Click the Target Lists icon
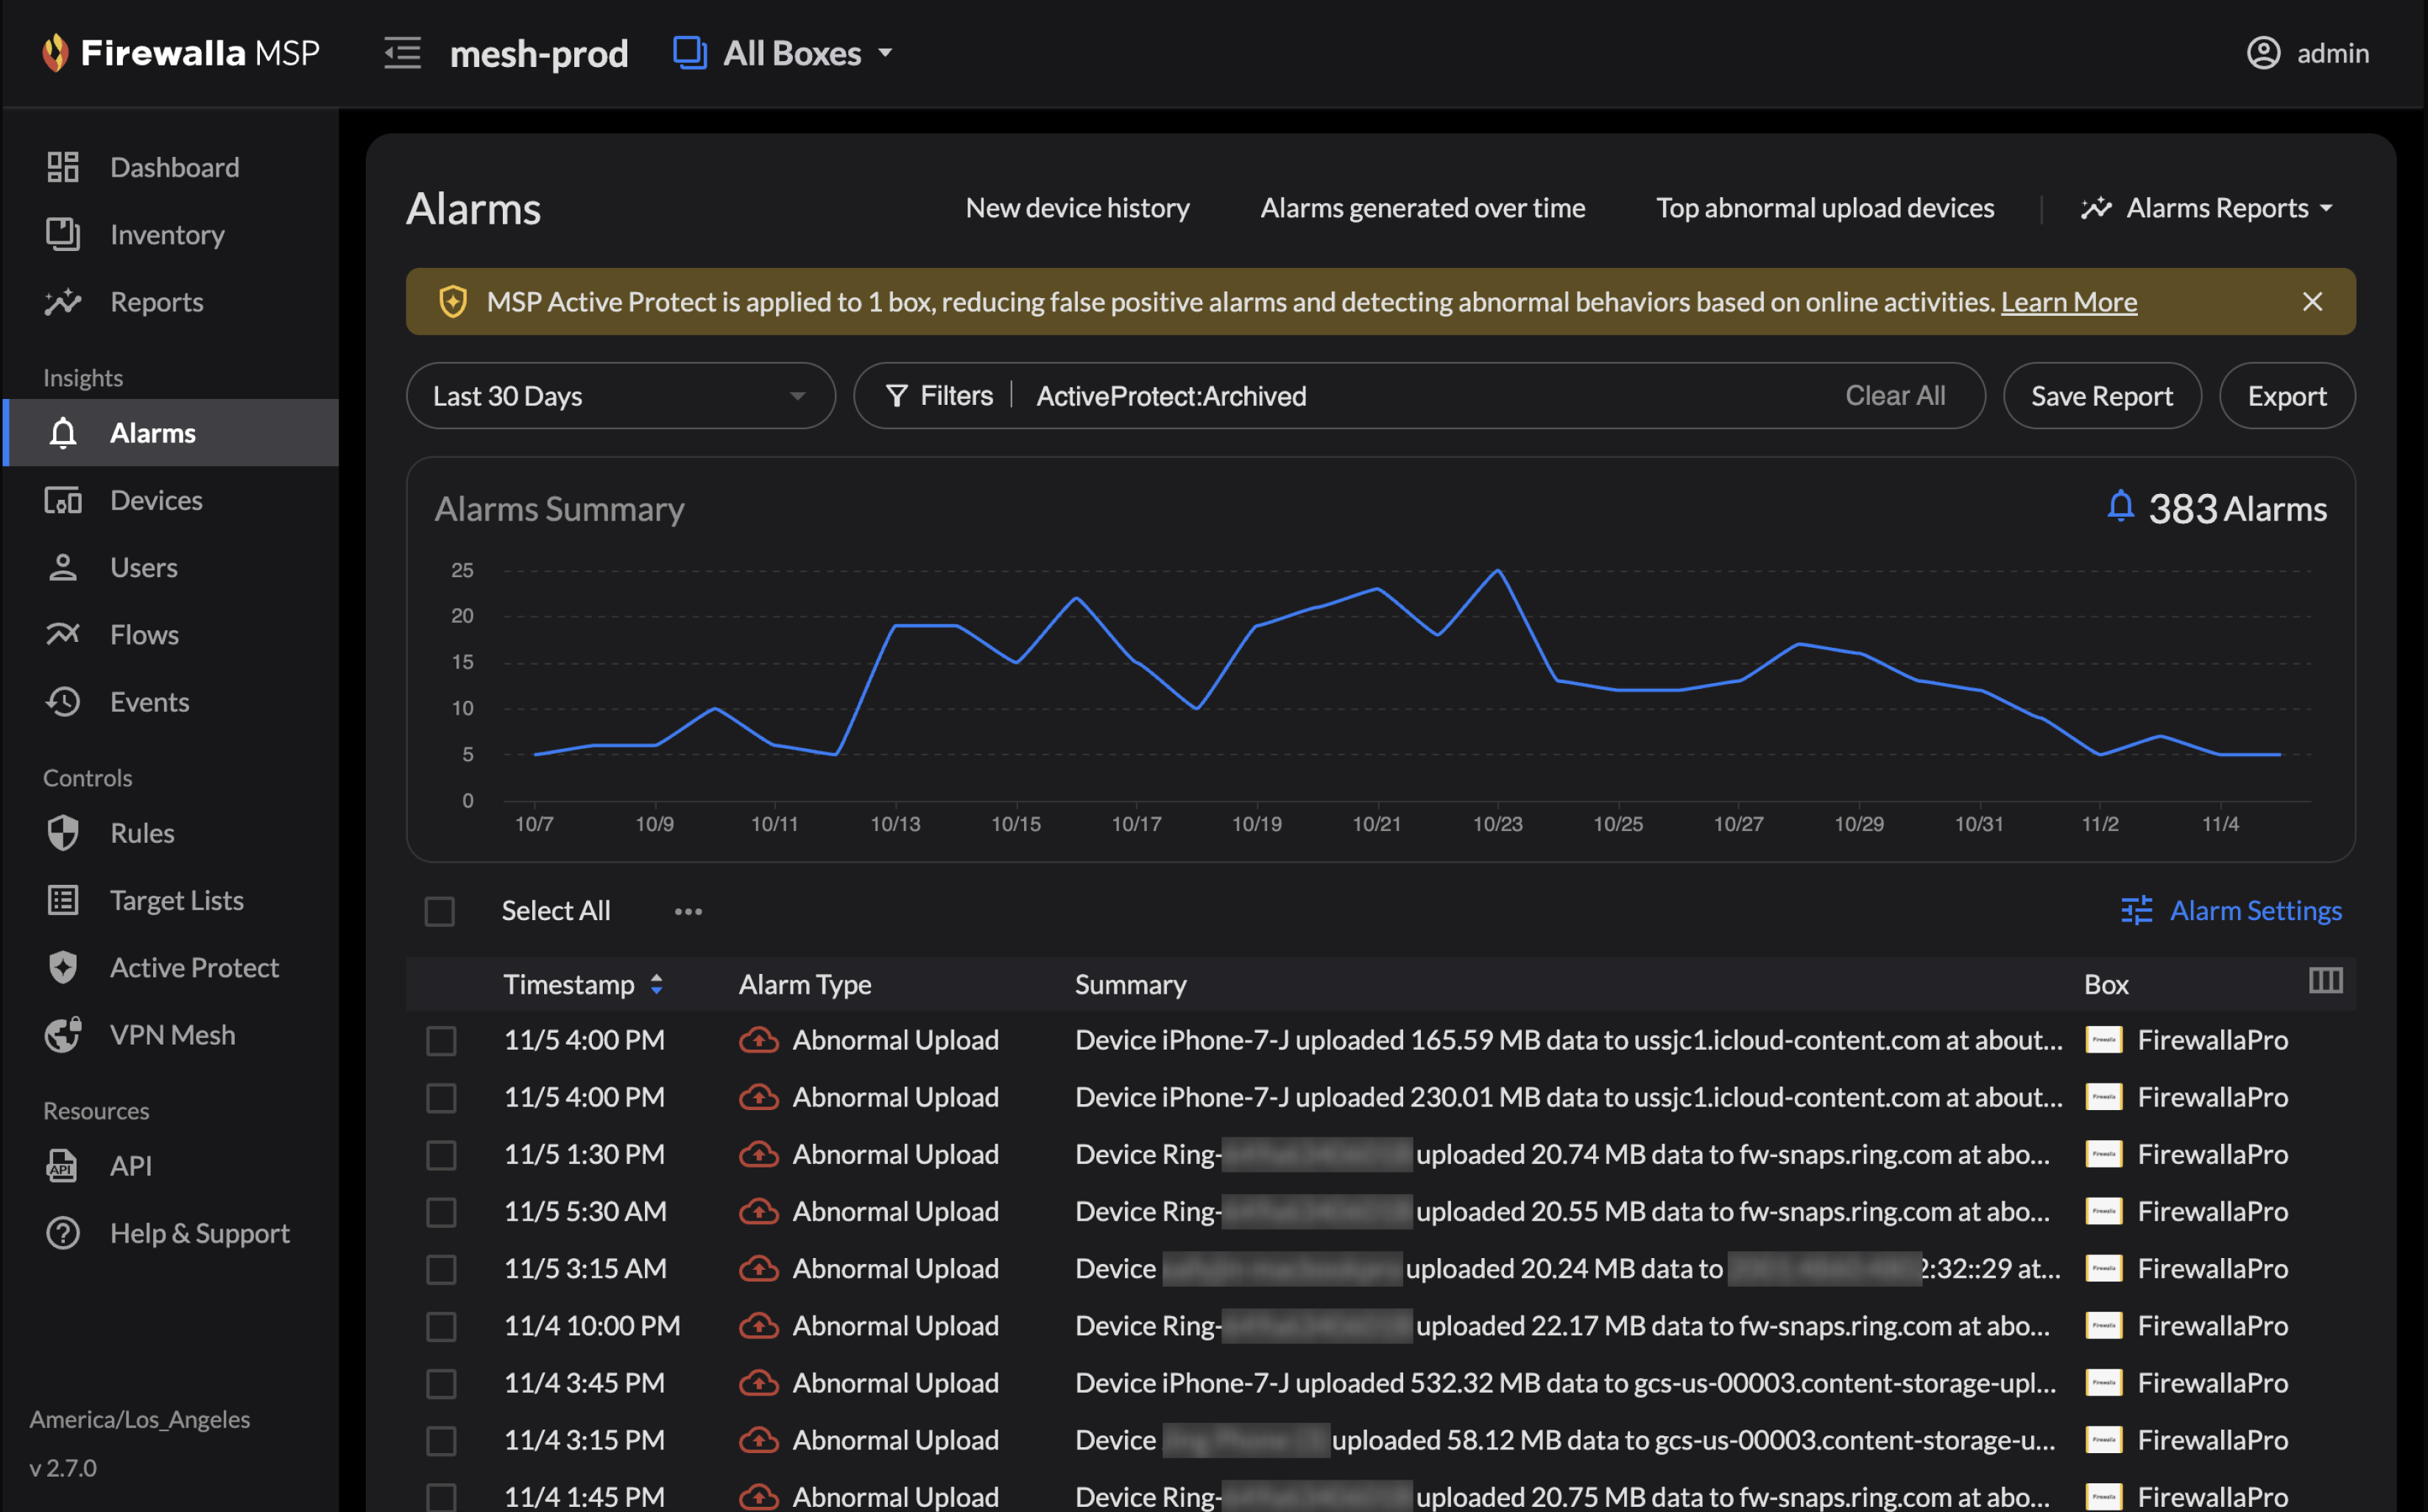Image resolution: width=2428 pixels, height=1512 pixels. [x=63, y=900]
